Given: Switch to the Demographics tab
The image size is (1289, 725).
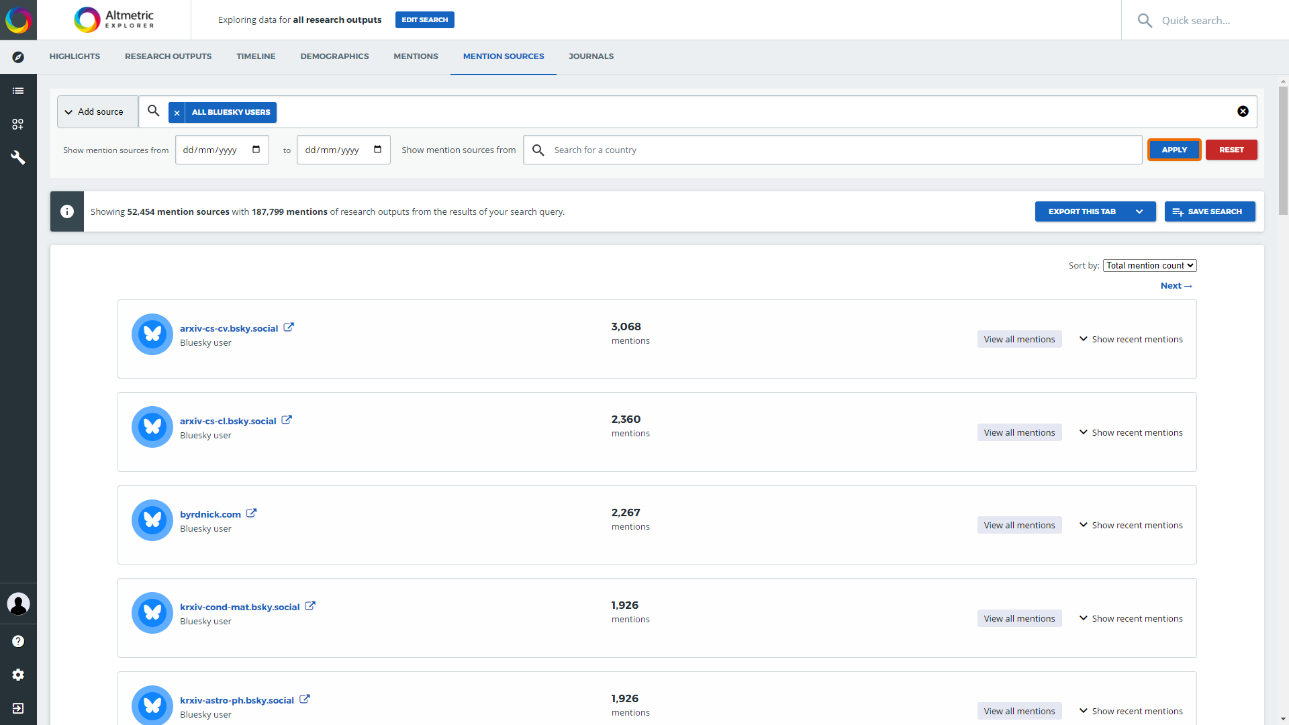Looking at the screenshot, I should coord(334,56).
